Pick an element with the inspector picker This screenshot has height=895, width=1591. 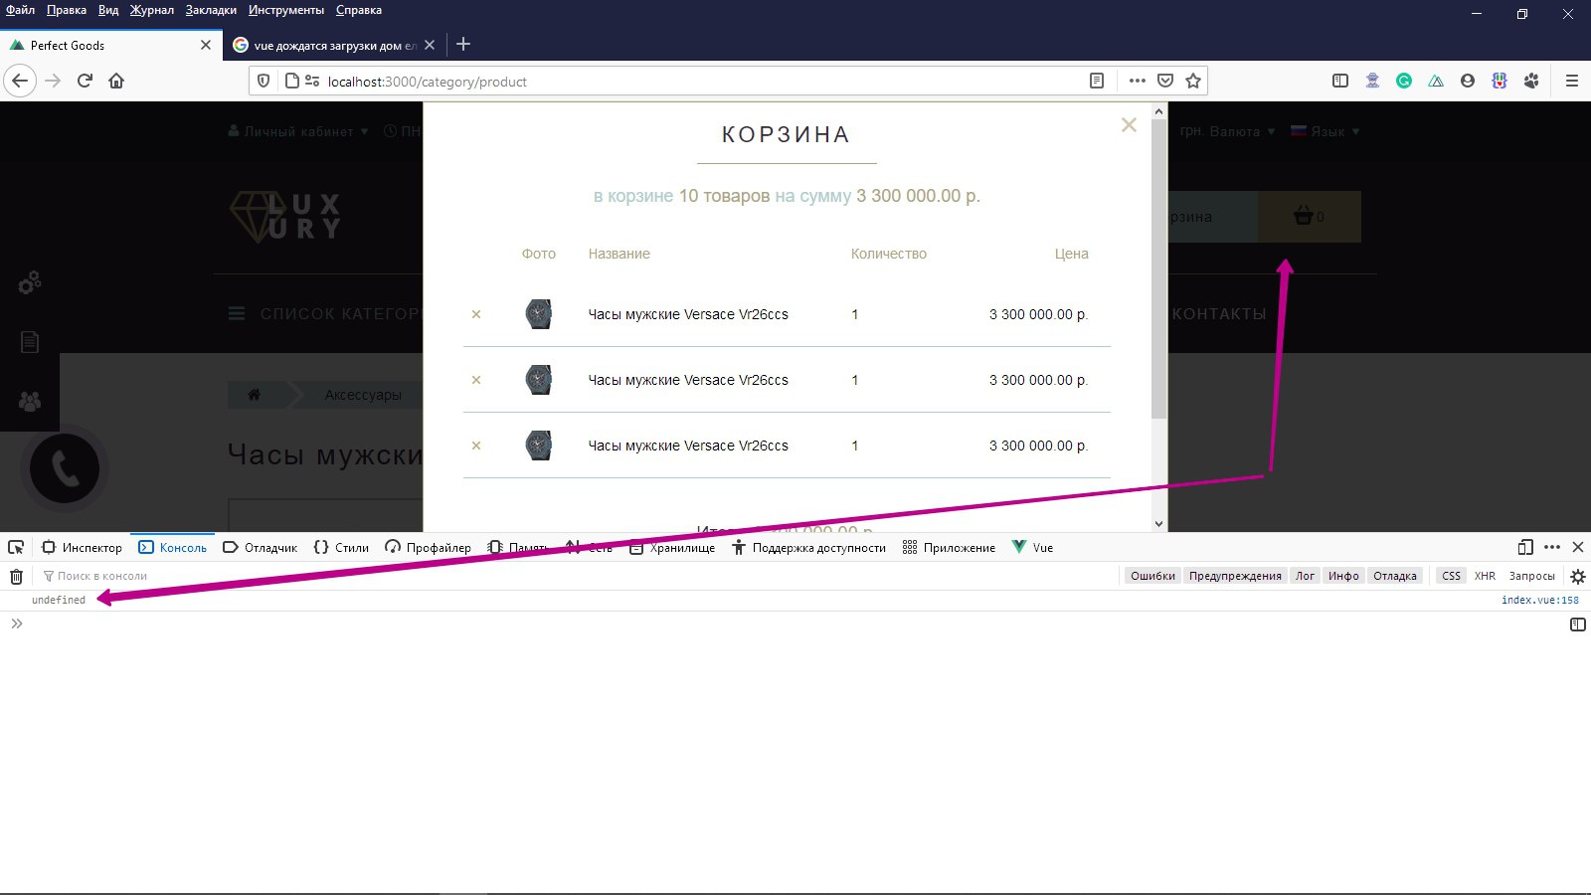pyautogui.click(x=16, y=547)
